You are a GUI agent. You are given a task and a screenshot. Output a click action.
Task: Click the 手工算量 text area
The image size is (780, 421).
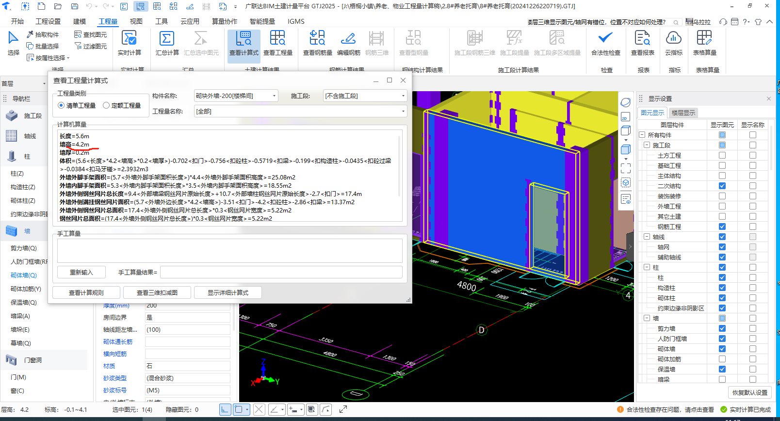(x=230, y=251)
